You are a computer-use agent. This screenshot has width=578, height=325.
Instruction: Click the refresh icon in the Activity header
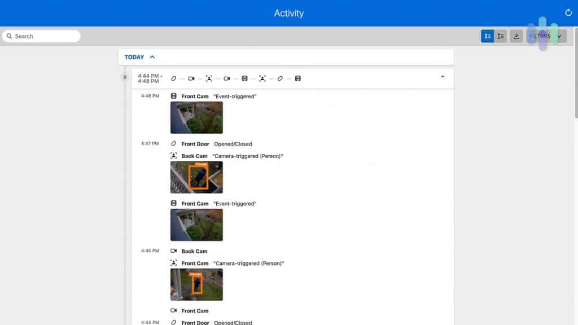point(568,12)
